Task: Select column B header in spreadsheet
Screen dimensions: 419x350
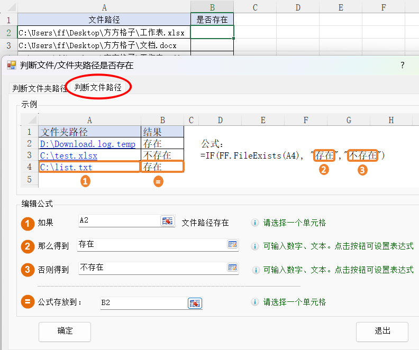Action: coord(212,7)
